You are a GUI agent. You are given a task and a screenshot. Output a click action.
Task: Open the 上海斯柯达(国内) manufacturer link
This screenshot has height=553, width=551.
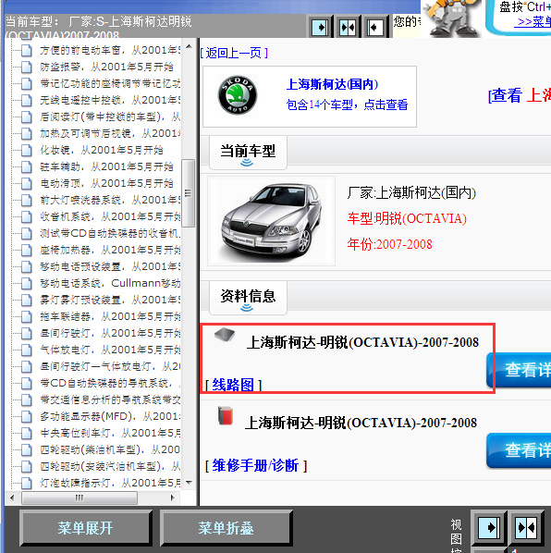[332, 84]
